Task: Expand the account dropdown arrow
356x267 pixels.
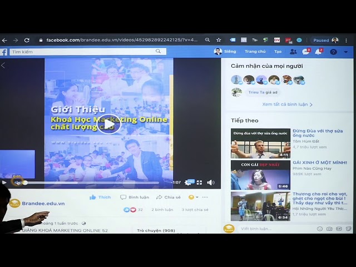Action: coord(346,52)
